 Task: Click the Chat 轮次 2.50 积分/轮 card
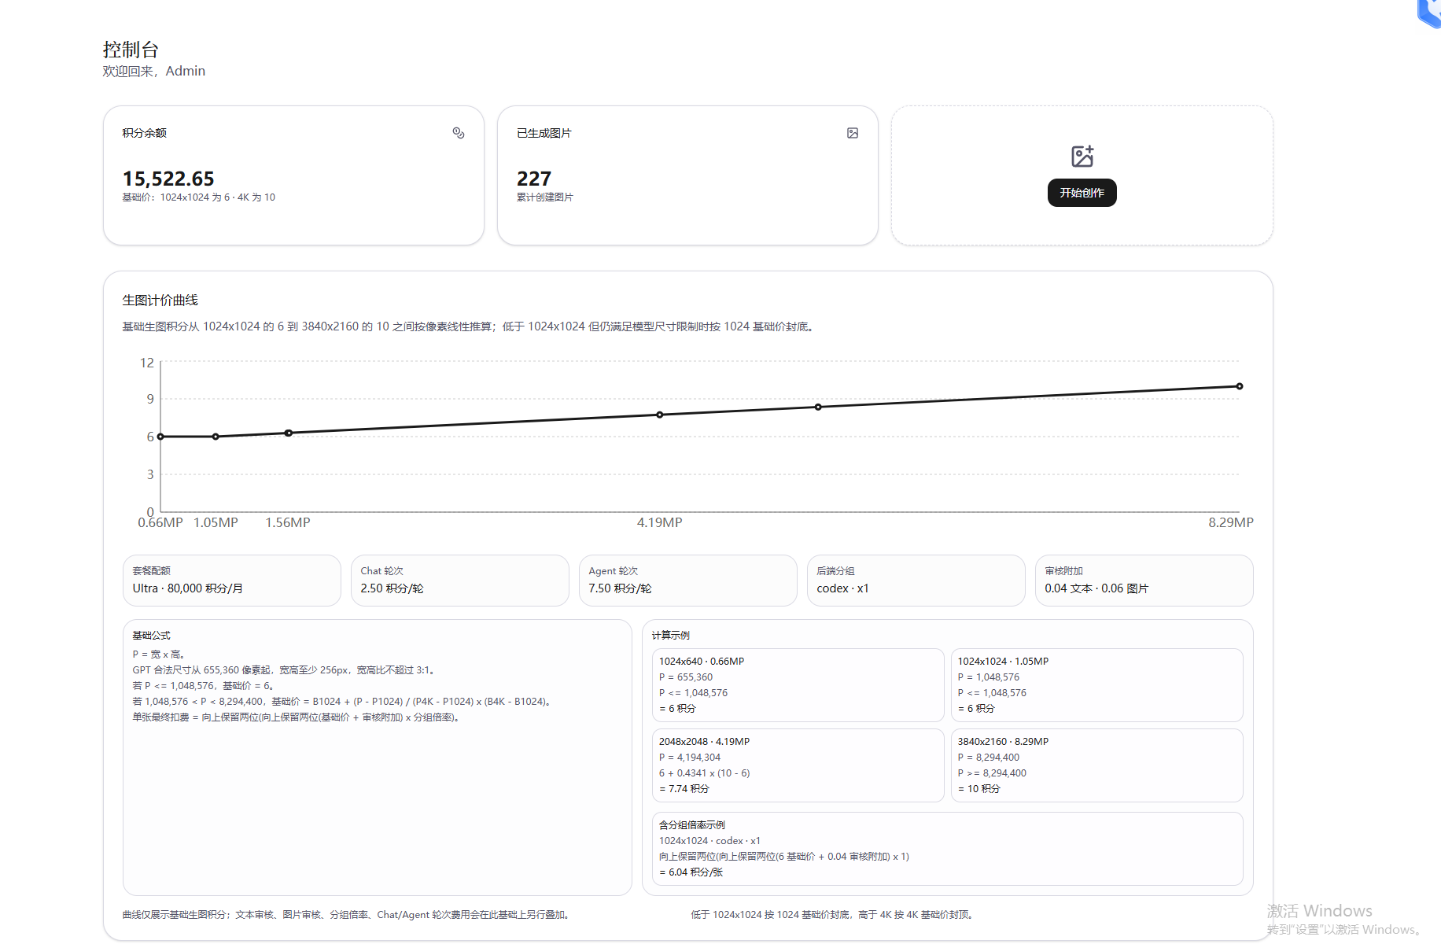coord(460,581)
